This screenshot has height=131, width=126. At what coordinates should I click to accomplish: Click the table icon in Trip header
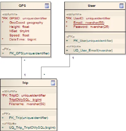[x=53, y=83]
